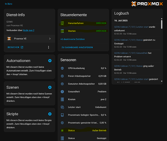The height and width of the screenshot is (141, 167).
Task: Click the Starten server icon
Action: click(62, 31)
